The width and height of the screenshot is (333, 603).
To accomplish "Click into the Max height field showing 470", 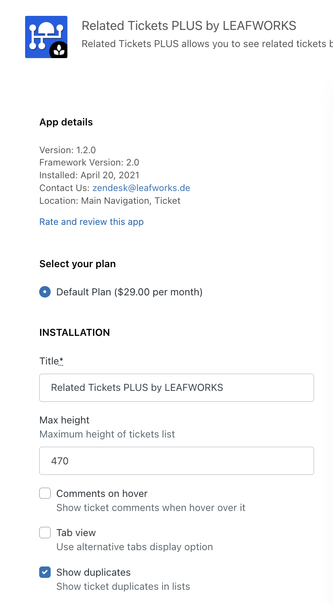I will 176,461.
